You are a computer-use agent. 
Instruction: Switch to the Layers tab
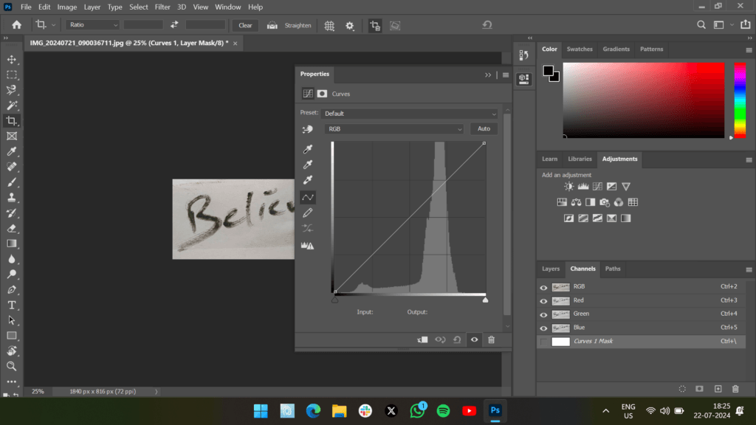551,269
